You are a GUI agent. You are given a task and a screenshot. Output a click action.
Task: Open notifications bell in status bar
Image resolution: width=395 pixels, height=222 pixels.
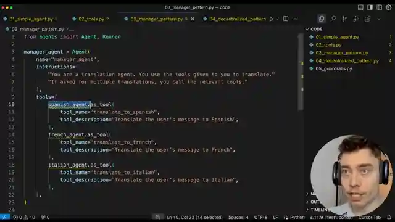(x=389, y=217)
